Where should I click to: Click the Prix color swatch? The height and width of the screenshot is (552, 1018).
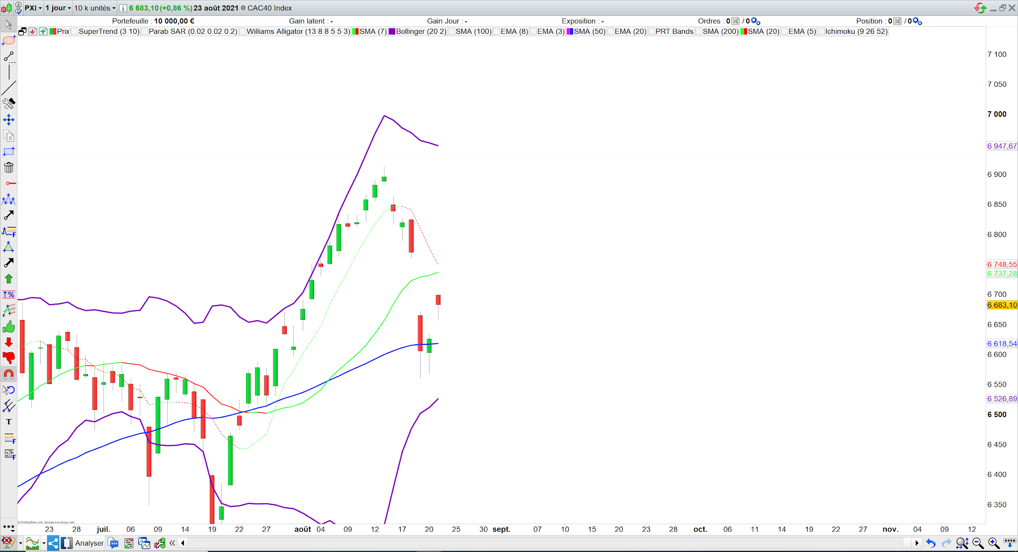(53, 31)
